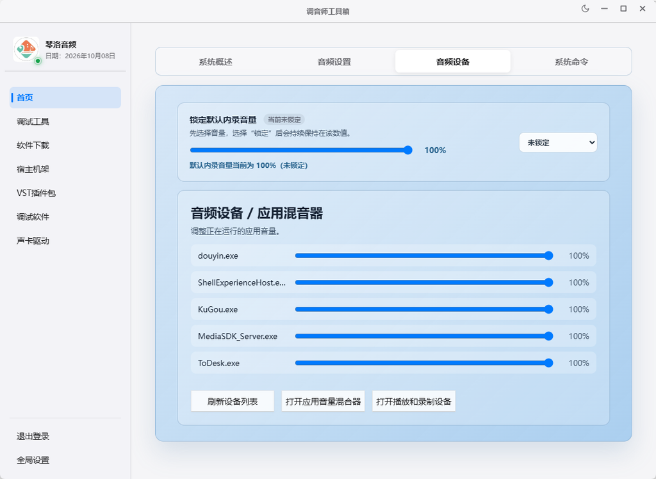Viewport: 656px width, 479px height.
Task: Open 软件下载 in sidebar
Action: [x=65, y=145]
